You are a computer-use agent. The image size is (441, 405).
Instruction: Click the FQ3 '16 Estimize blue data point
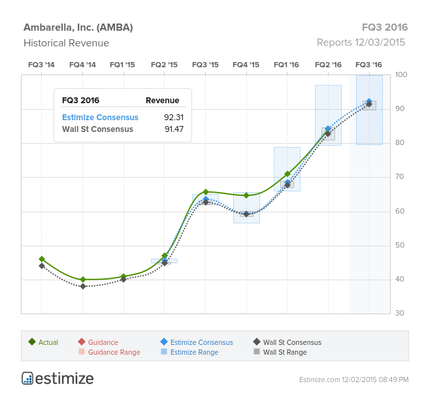click(369, 101)
